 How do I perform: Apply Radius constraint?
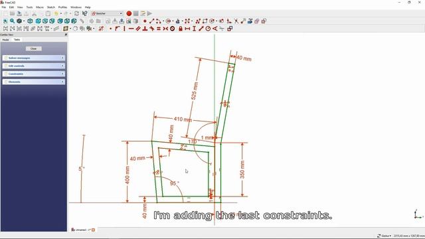tap(208, 29)
